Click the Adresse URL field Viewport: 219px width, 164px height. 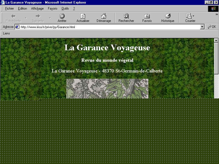110,27
